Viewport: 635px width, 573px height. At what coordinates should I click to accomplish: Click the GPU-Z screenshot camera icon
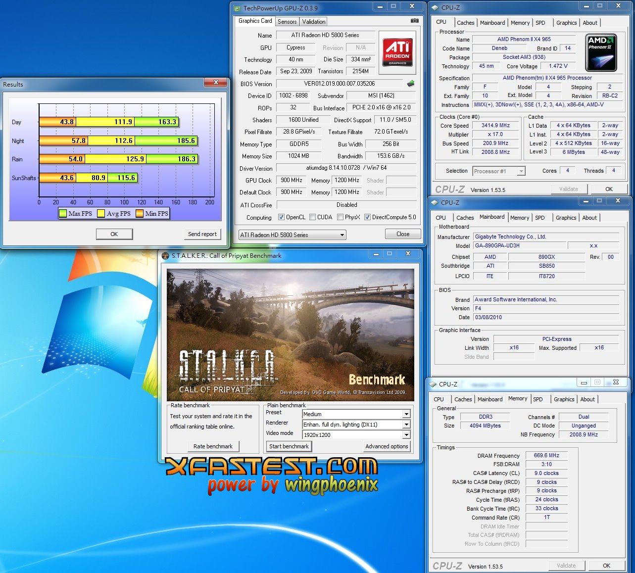pyautogui.click(x=414, y=21)
